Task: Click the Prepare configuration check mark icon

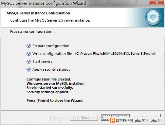Action: [x=28, y=46]
